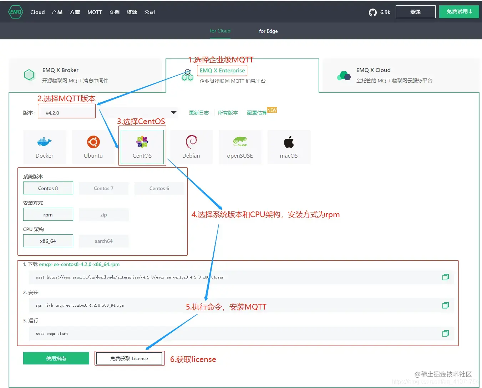Screen dimensions: 482x388
Task: Click the 使用指南 button
Action: 56,358
